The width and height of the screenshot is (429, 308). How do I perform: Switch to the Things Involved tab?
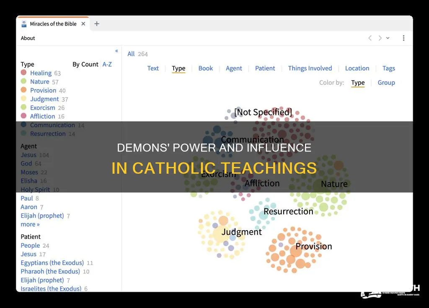pos(310,68)
